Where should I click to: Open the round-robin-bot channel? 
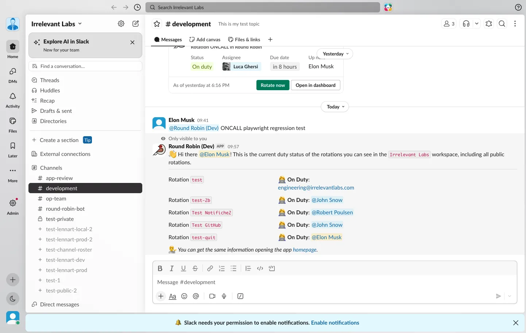point(85,209)
